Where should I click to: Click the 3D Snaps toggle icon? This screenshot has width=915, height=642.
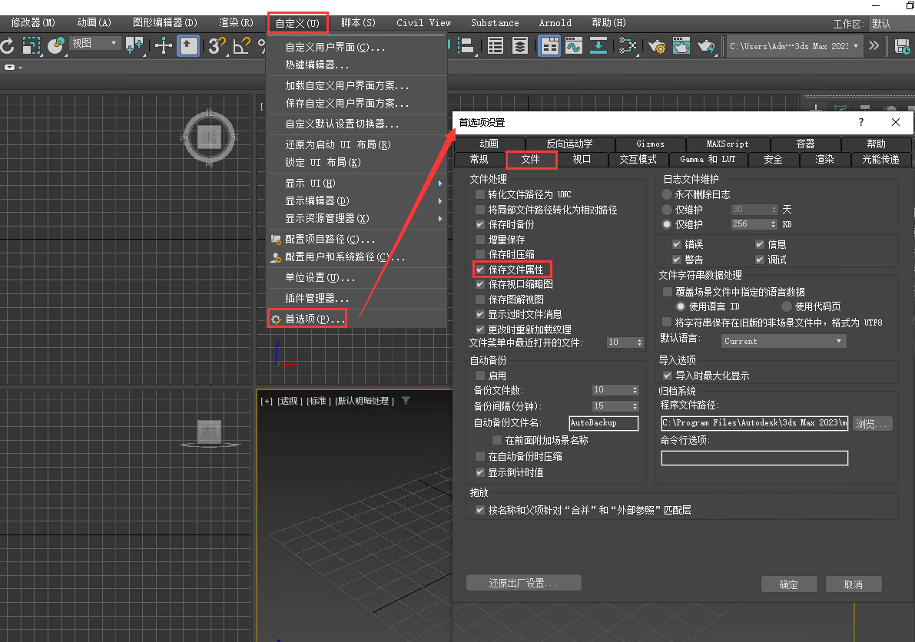click(217, 46)
